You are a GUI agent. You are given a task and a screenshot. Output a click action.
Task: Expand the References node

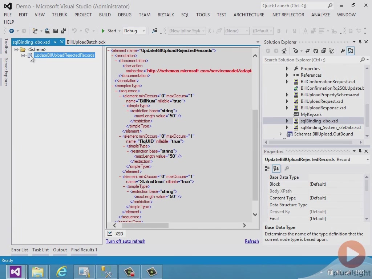tap(287, 75)
